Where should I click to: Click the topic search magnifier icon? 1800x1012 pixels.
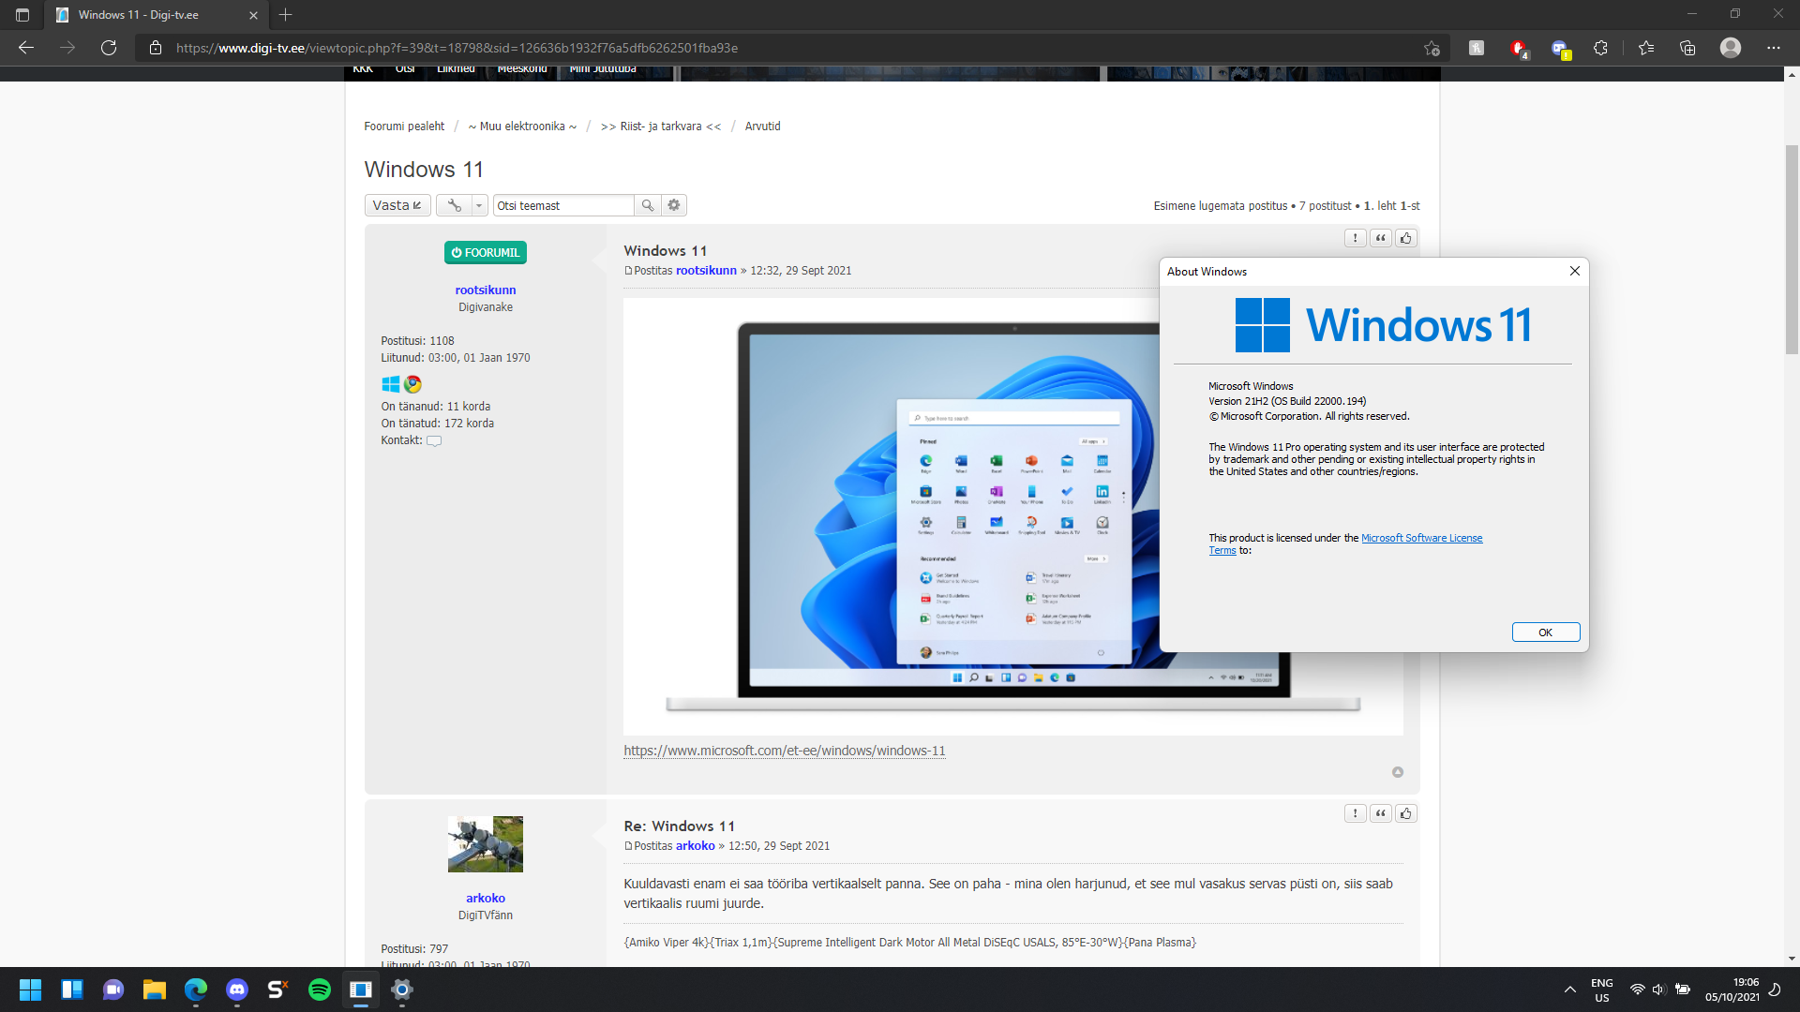(647, 205)
